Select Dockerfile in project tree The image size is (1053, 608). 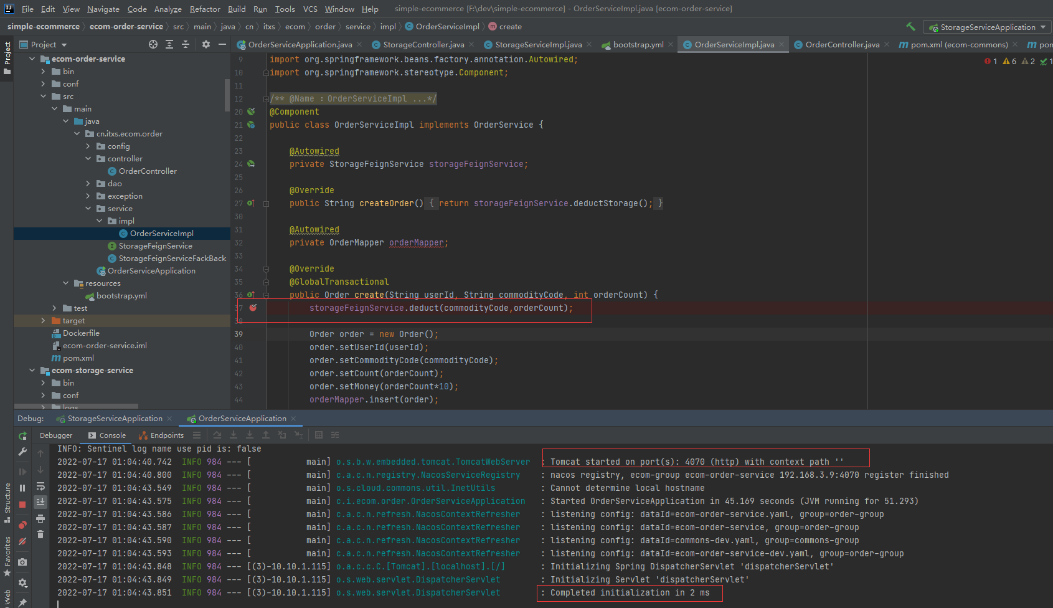point(81,333)
